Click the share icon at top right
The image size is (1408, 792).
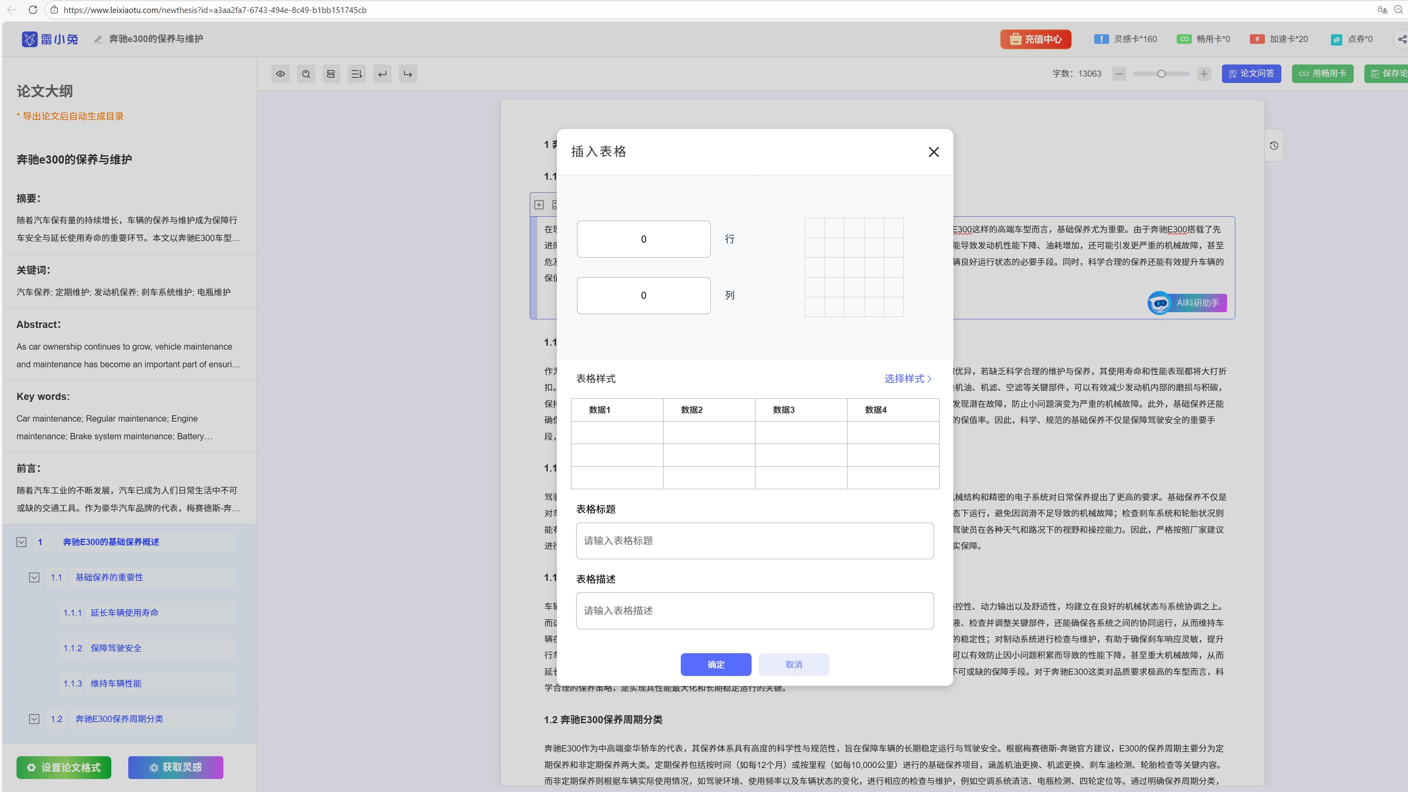point(1401,39)
